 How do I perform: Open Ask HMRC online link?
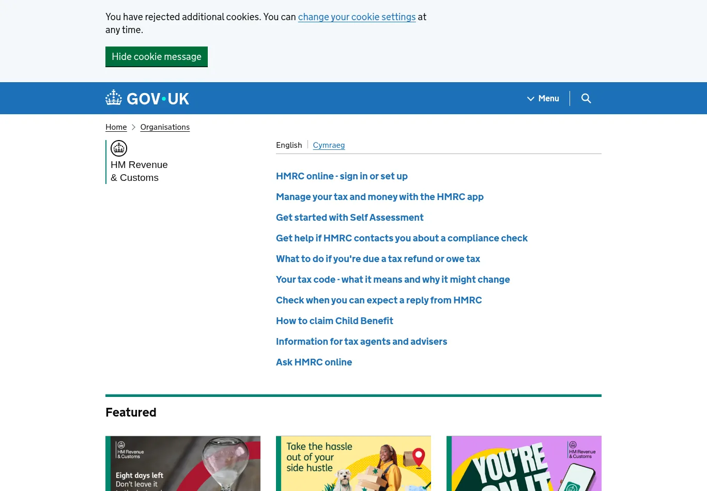click(314, 362)
